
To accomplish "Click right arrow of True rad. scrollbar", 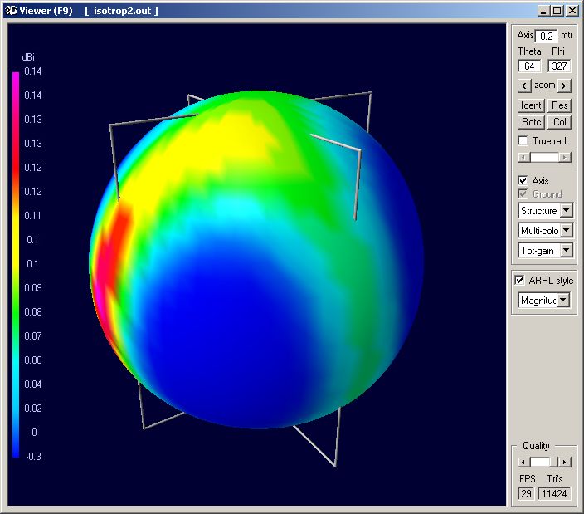I will (565, 157).
